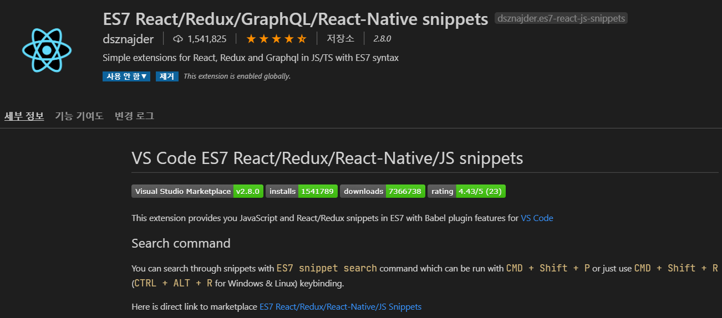Click the CTRL + ALT + R keybinding text

pyautogui.click(x=173, y=283)
